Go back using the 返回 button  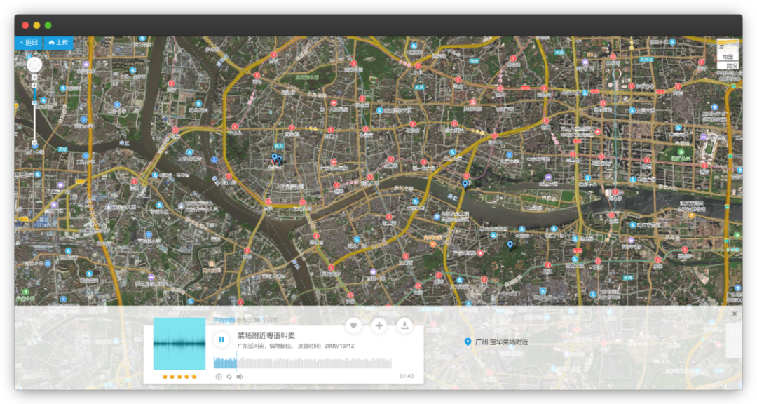29,43
